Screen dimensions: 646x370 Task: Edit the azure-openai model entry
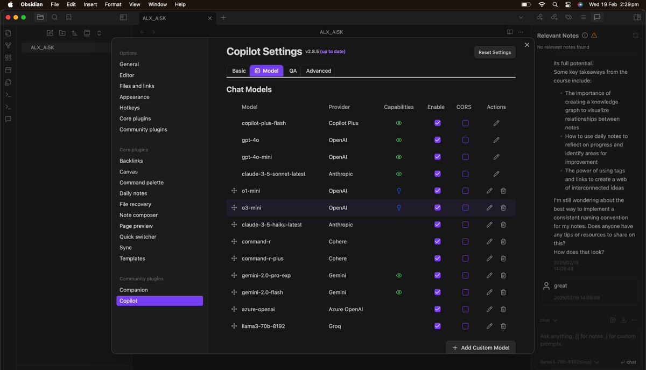(x=489, y=309)
